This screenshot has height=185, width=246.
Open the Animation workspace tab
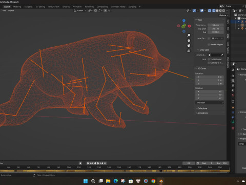click(x=77, y=7)
